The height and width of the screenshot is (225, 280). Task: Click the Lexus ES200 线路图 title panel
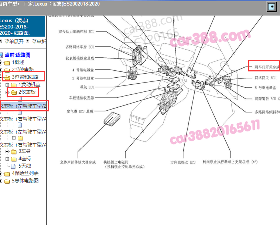(23, 27)
